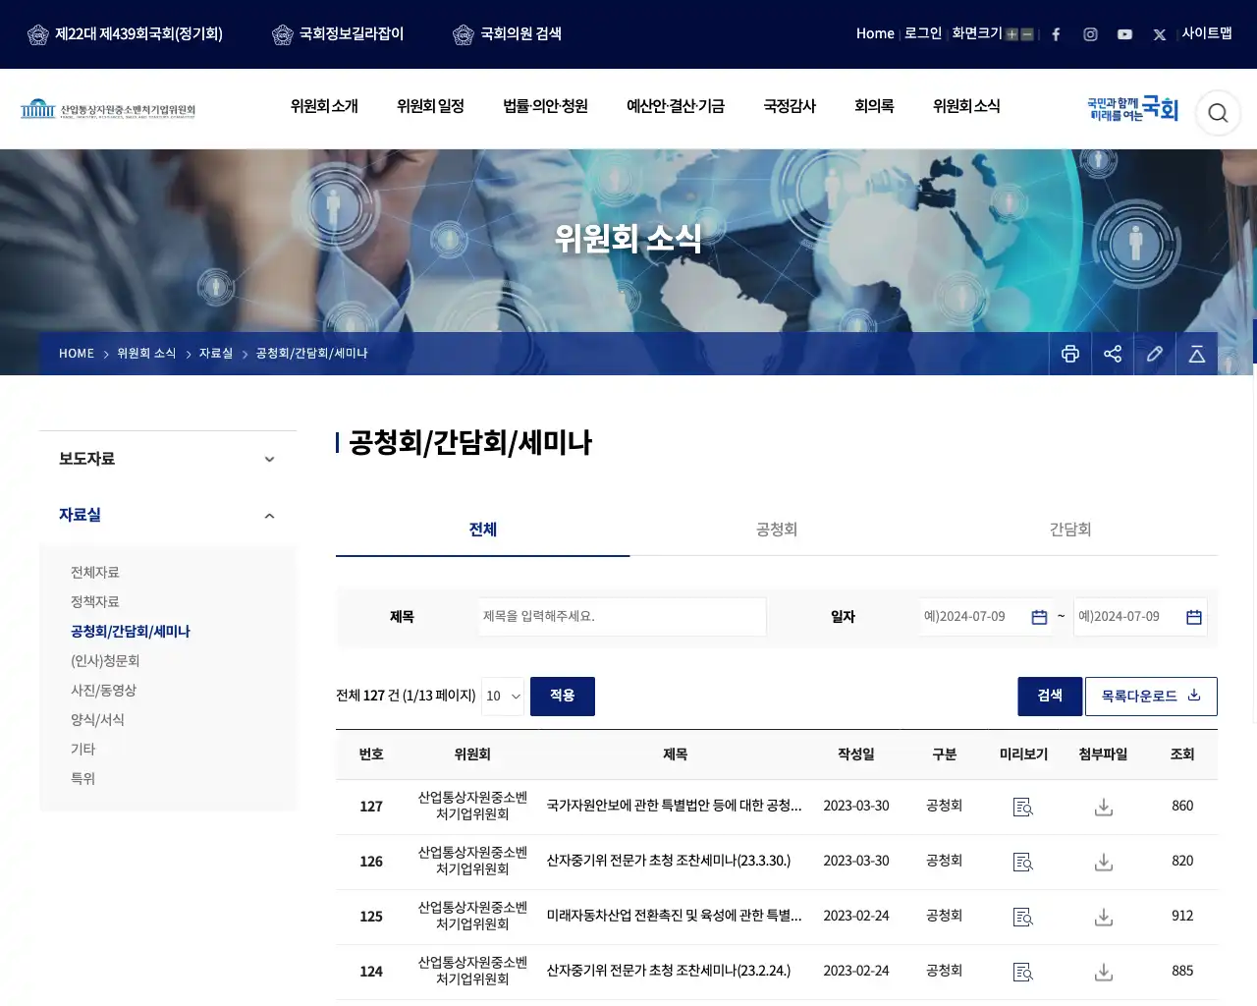
Task: Open post 국가자원안보에 관한 특별법안
Action: click(x=675, y=806)
